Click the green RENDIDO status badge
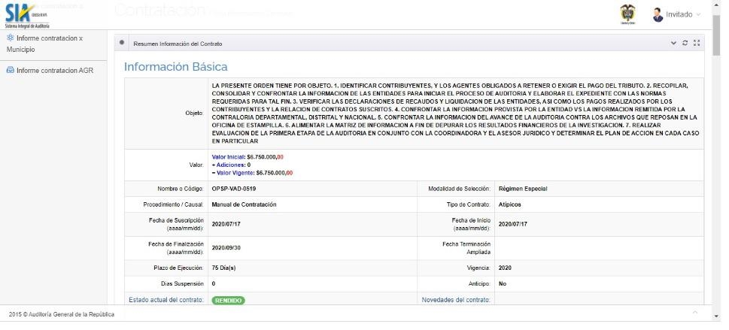Viewport: 729px width, 330px height. pyautogui.click(x=227, y=300)
